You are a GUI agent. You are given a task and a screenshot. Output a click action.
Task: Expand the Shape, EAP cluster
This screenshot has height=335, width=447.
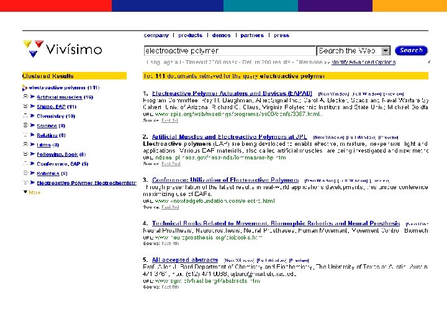pos(25,106)
